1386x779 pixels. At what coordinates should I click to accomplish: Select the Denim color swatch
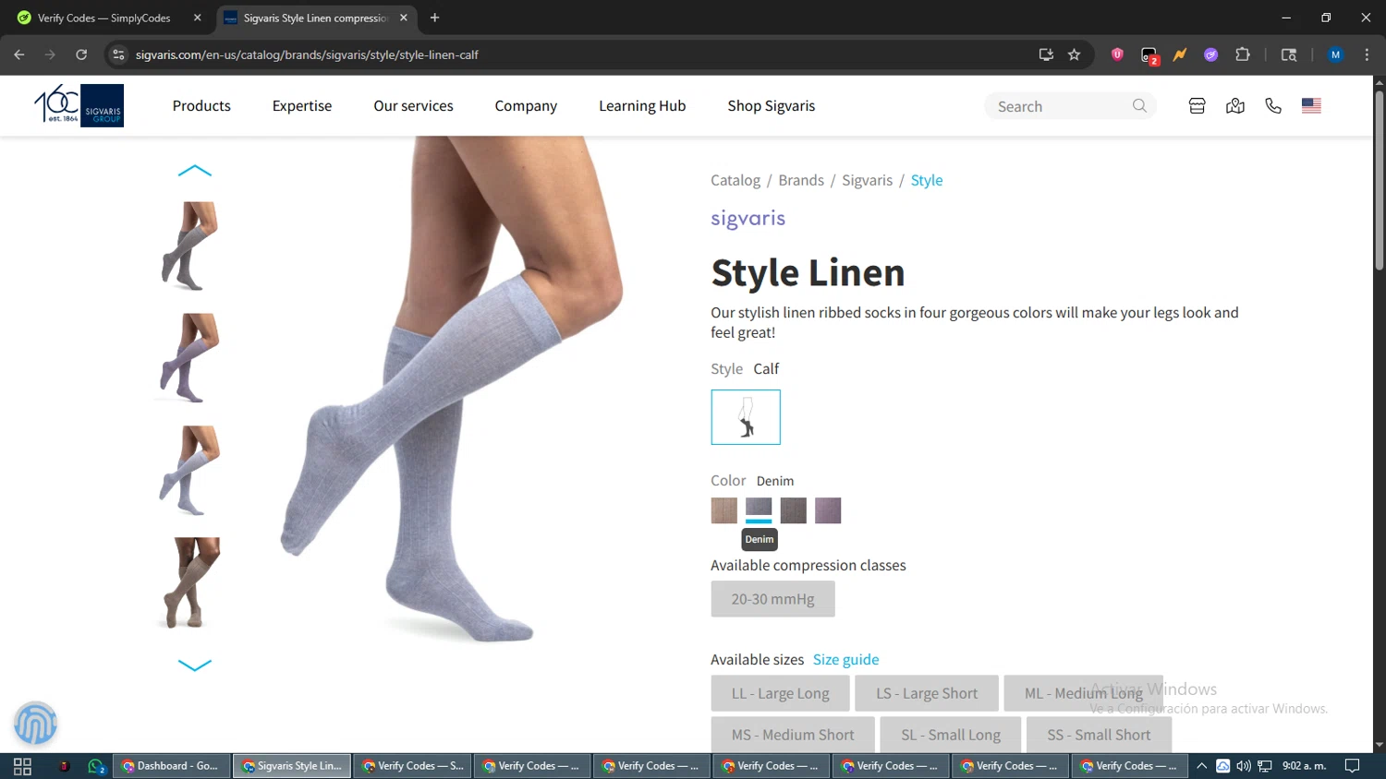pyautogui.click(x=759, y=510)
